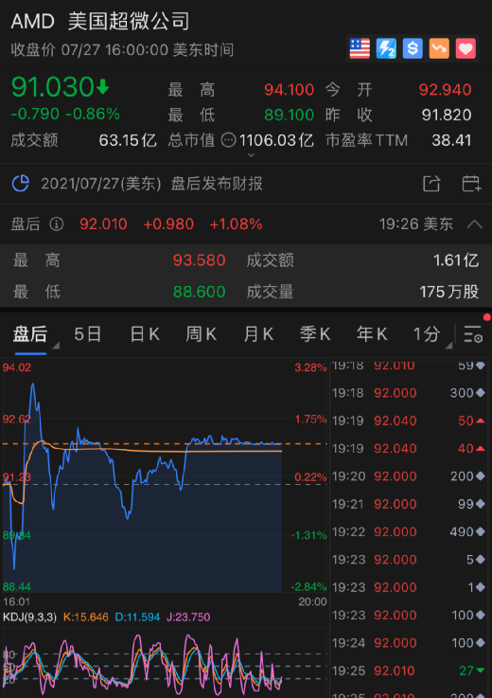Tap the US flag market icon
492x698 pixels.
(x=360, y=48)
